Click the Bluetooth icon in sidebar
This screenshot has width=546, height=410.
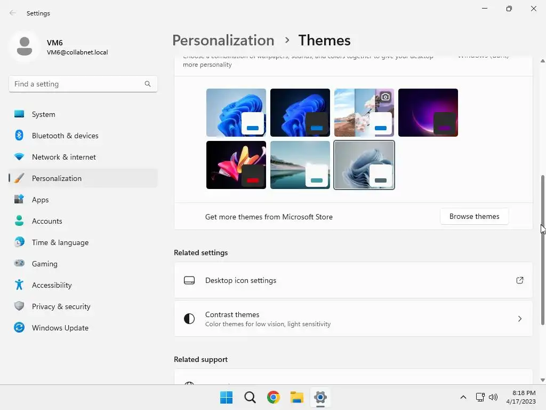point(19,135)
